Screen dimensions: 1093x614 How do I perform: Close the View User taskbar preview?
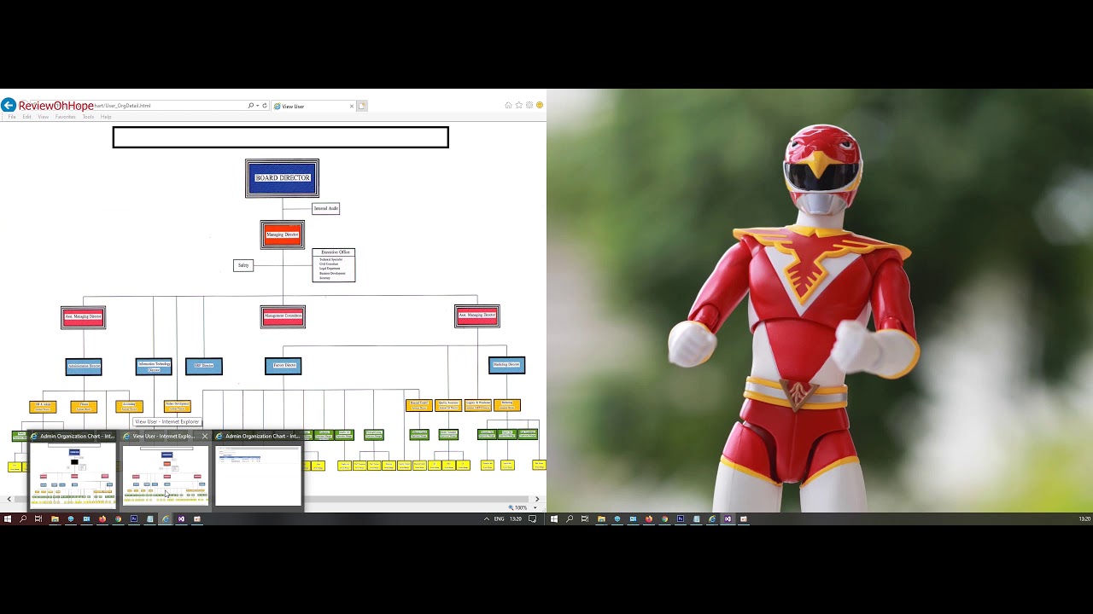tap(205, 437)
